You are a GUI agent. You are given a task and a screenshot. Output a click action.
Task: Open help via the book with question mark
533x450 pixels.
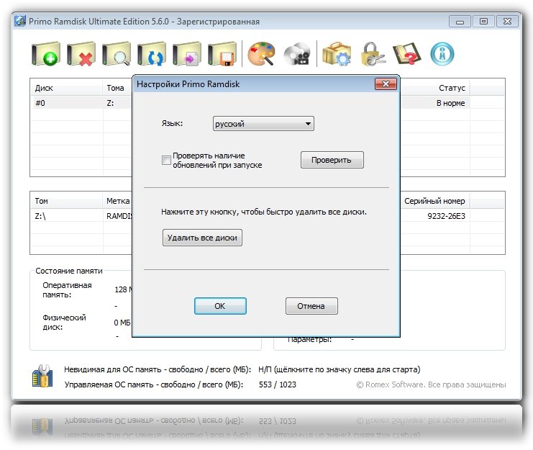point(406,55)
